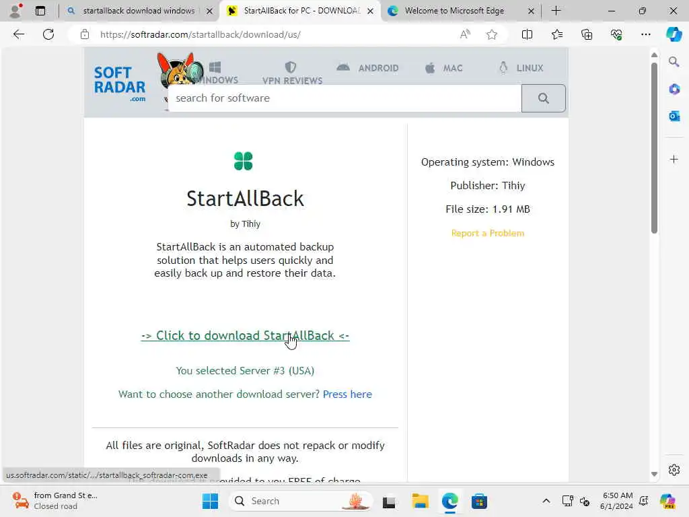Click the scrollbar down arrow
Viewport: 689px width, 517px height.
point(654,474)
